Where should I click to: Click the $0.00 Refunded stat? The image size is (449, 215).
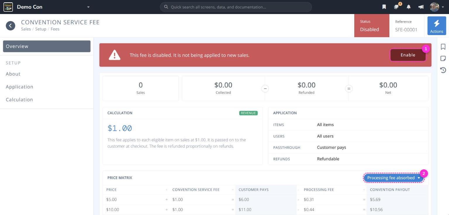(x=307, y=88)
